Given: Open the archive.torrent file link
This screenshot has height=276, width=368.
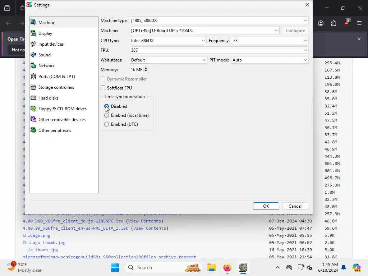Looking at the screenshot, I should (109, 257).
